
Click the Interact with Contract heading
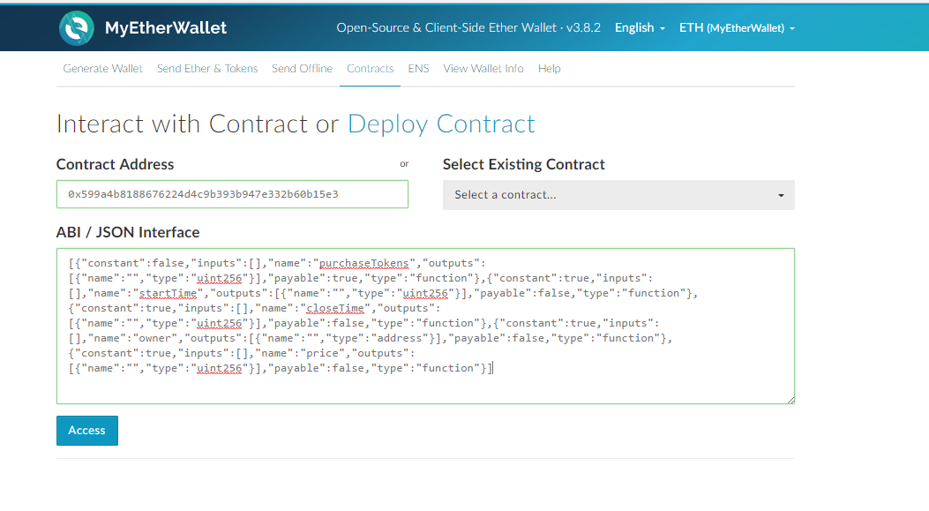tap(183, 124)
